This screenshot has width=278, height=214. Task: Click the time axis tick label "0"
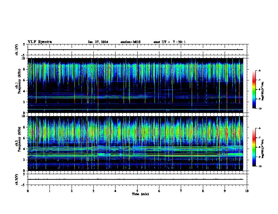[x=28, y=191]
